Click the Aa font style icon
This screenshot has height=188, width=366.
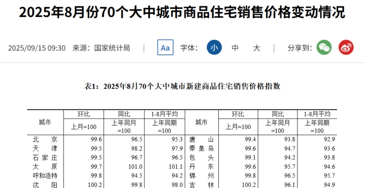pos(165,48)
